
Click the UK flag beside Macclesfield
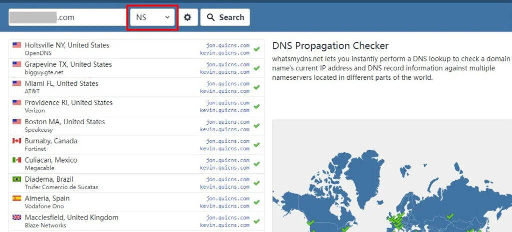pos(16,218)
